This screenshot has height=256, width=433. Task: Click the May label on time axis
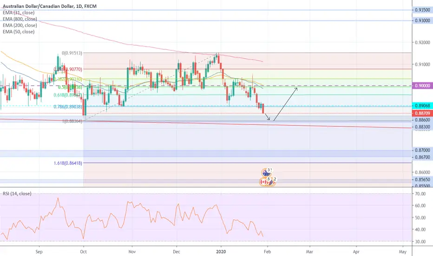pos(403,251)
